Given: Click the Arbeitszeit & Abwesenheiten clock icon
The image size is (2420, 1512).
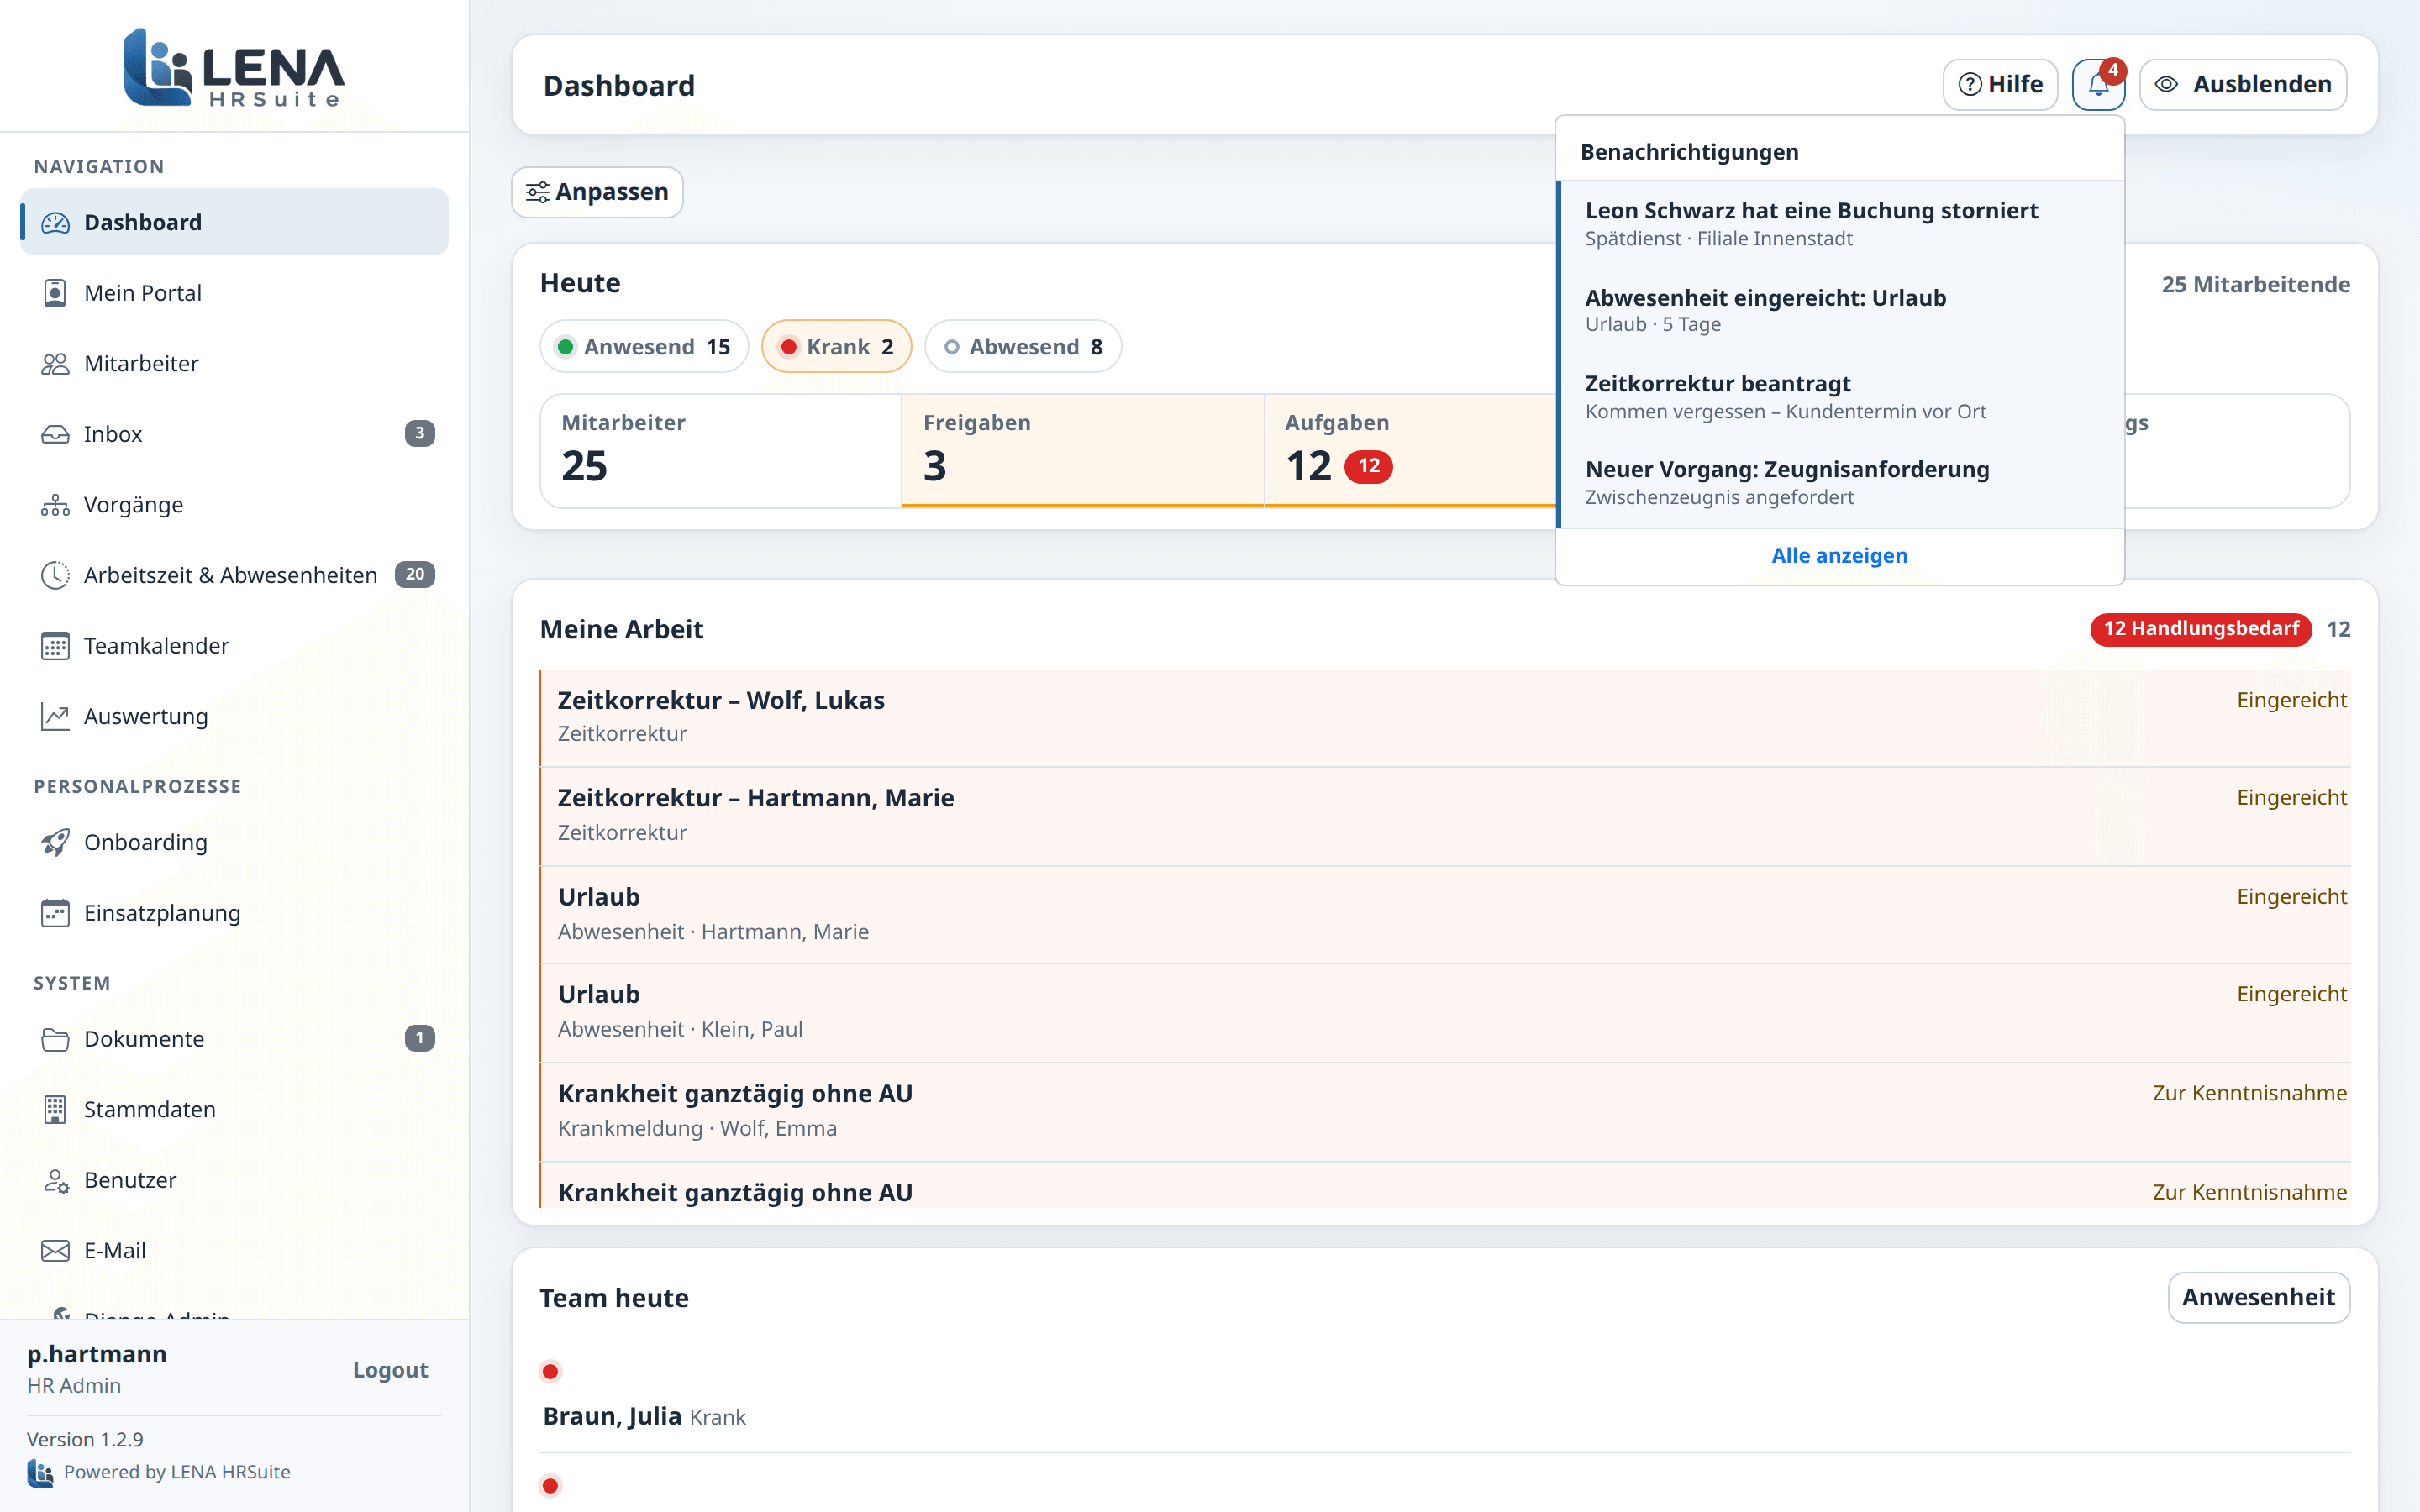Looking at the screenshot, I should coord(55,575).
